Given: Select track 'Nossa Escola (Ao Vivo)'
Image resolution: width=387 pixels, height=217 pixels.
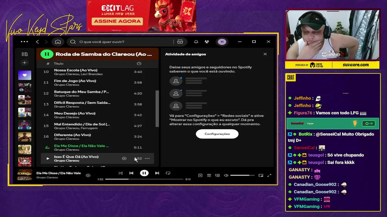Looking at the screenshot, I should [x=97, y=72].
